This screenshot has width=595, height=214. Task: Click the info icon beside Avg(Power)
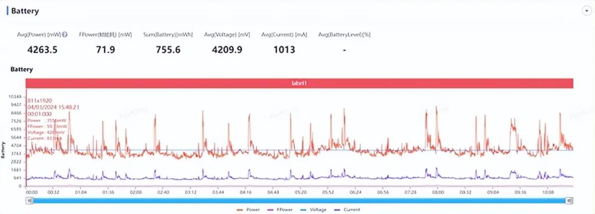[x=65, y=35]
